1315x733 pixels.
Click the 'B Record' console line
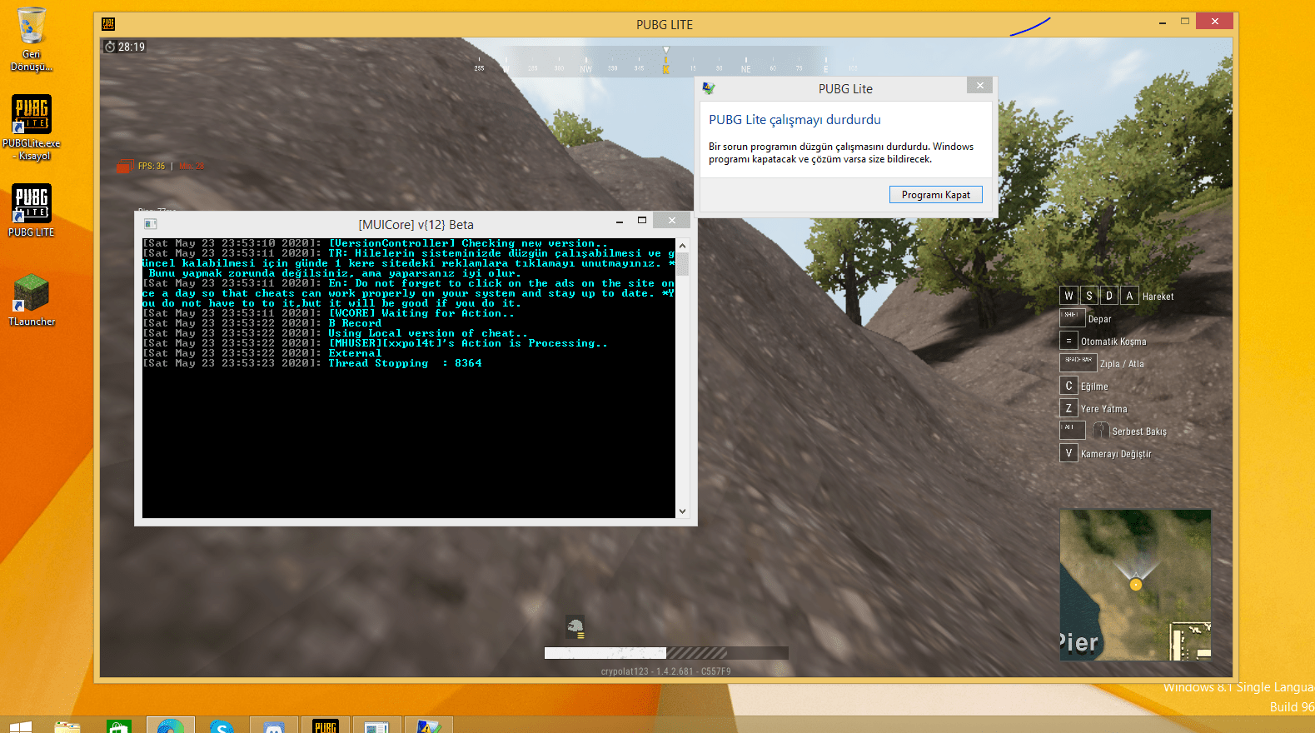262,323
